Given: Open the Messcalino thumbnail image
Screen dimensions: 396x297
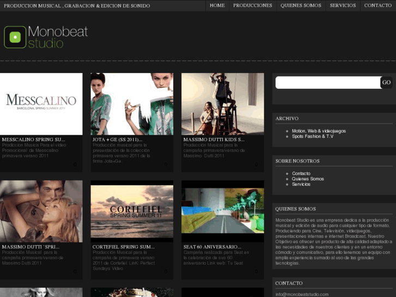Looking at the screenshot, I should pyautogui.click(x=41, y=104).
